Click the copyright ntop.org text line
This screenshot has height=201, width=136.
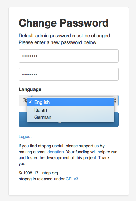tap(38, 173)
